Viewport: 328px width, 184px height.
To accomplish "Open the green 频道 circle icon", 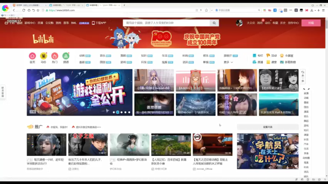I will [66, 56].
